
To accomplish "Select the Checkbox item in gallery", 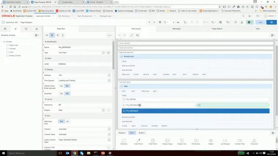I will coord(124,142).
